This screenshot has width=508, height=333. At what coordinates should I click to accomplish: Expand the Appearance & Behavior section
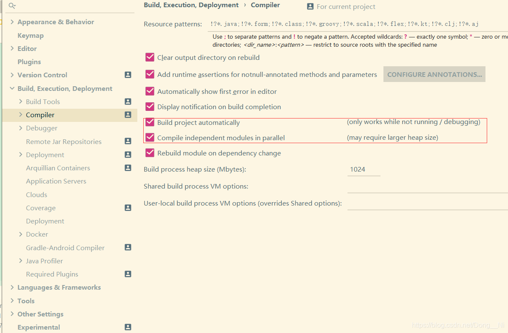click(x=12, y=22)
